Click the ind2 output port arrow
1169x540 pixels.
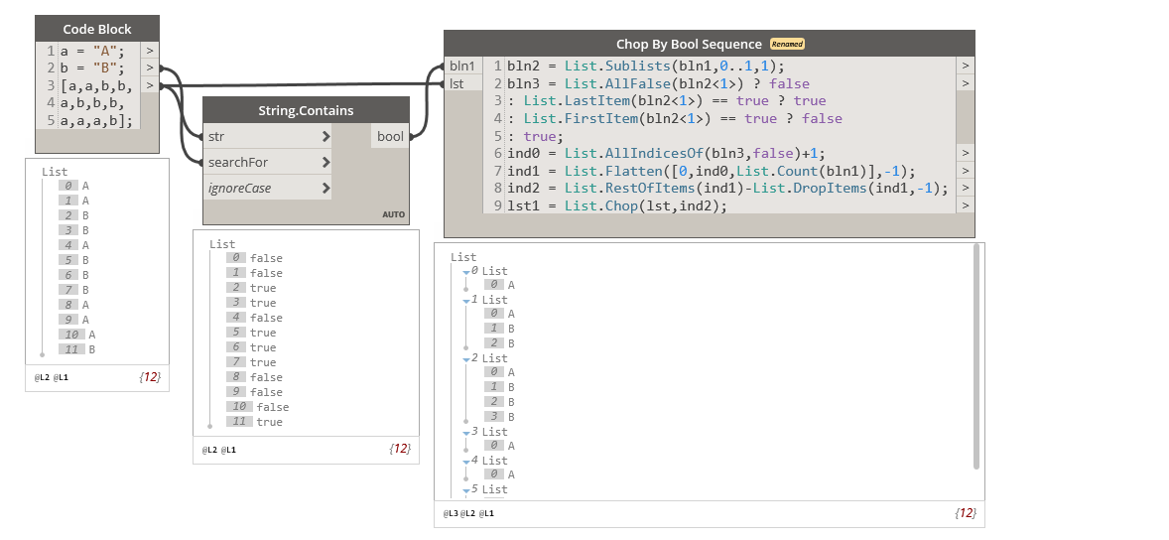point(966,188)
